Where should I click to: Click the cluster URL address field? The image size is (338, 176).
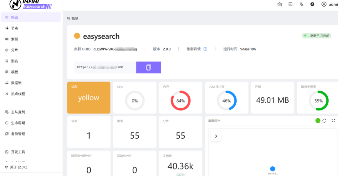(105, 67)
